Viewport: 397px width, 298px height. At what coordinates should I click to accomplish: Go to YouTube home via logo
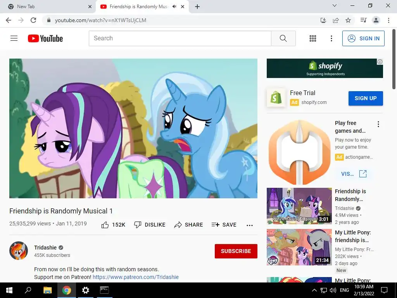click(x=45, y=38)
